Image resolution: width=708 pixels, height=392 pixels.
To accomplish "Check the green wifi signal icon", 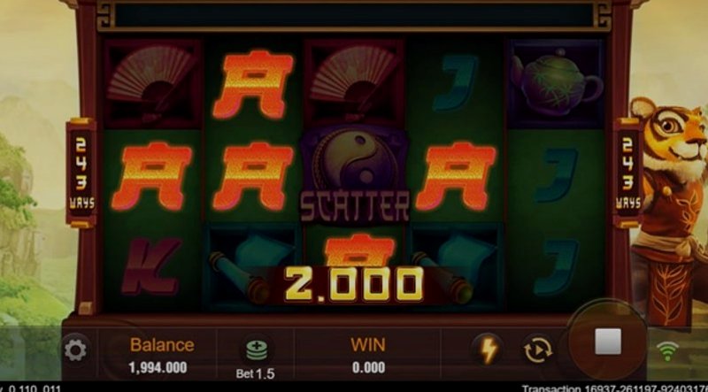I will [667, 350].
